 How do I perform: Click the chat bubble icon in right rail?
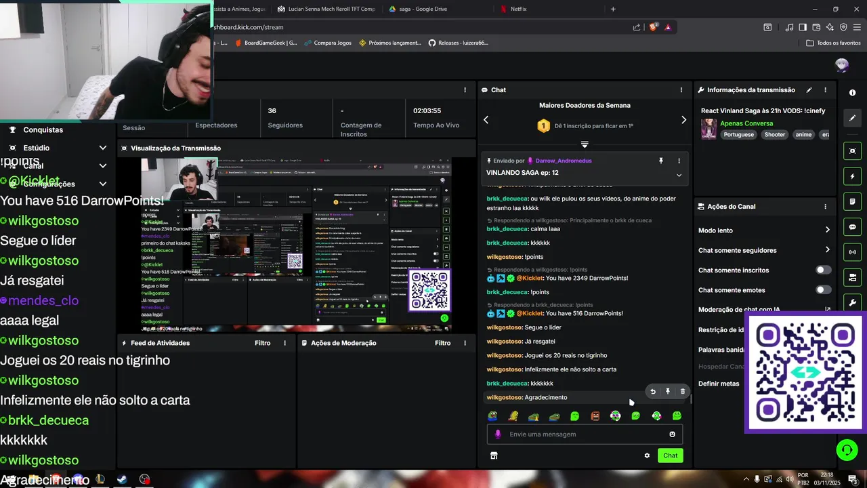852,227
